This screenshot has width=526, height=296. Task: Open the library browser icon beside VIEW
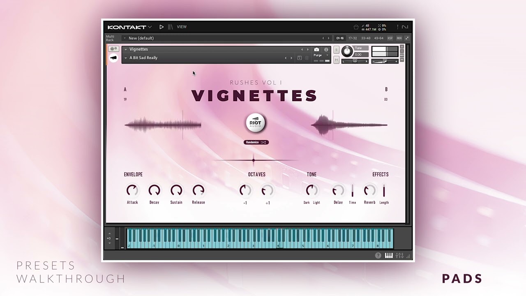pyautogui.click(x=171, y=27)
